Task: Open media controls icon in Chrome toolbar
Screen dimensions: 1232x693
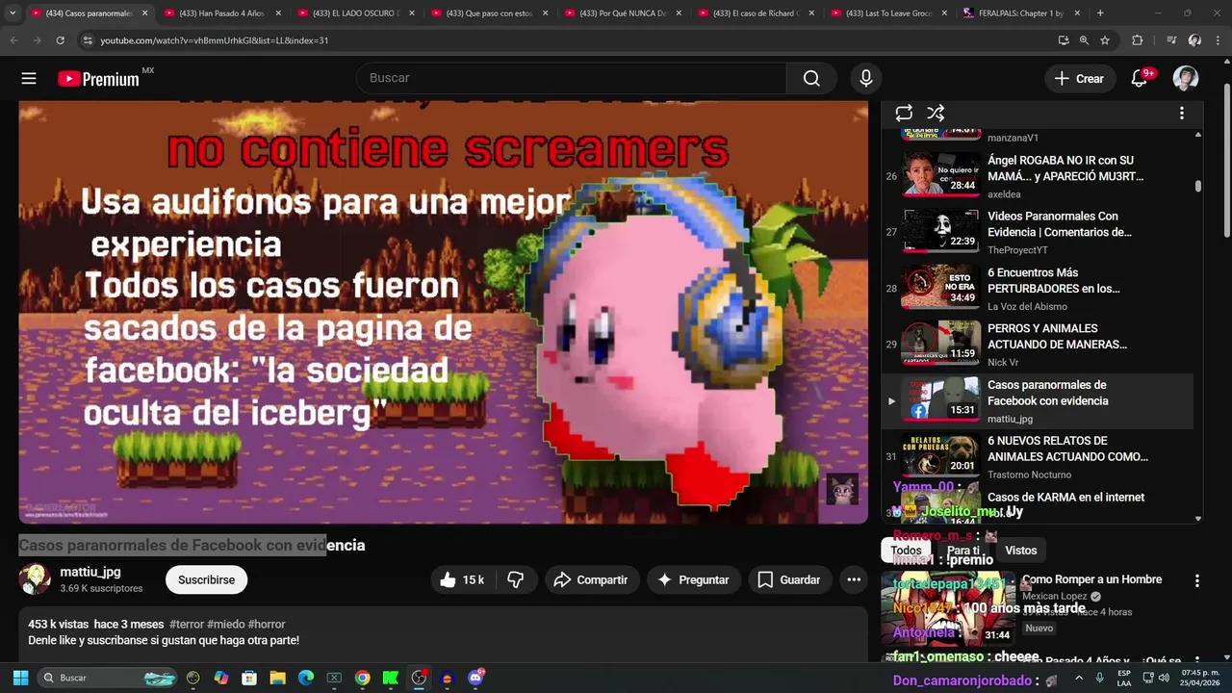Action: tap(1171, 40)
